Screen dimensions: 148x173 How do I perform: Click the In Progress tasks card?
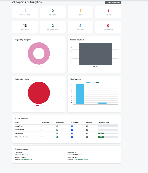(80, 27)
